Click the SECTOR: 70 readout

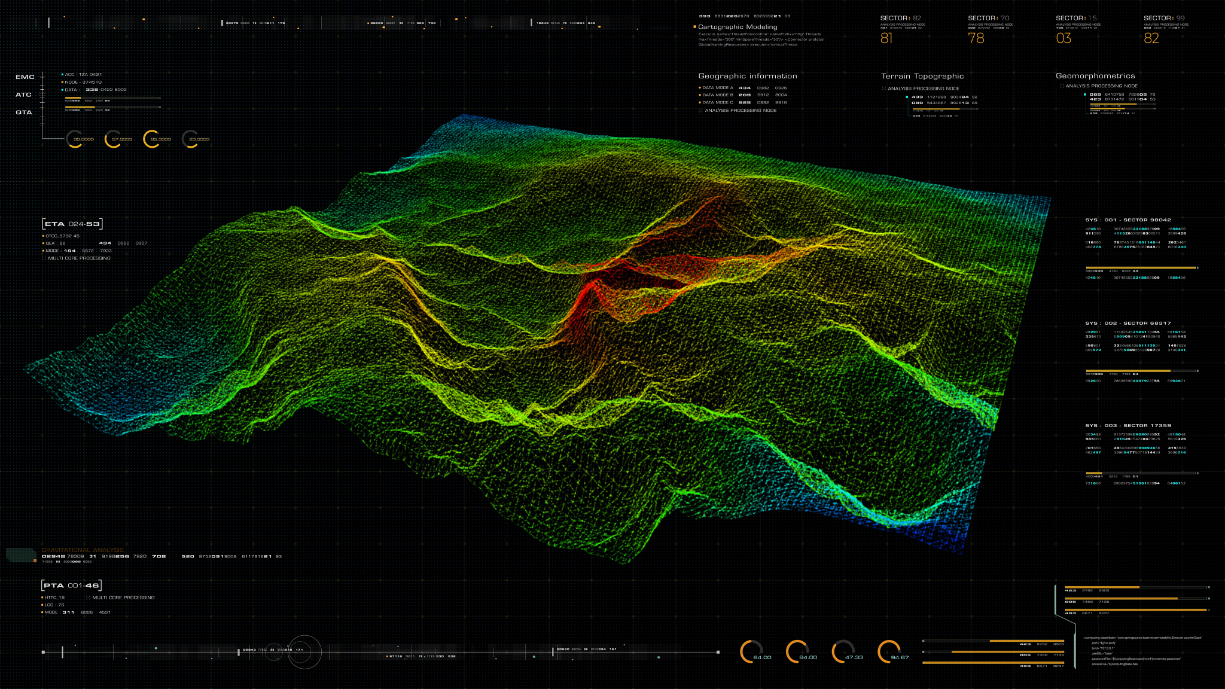(988, 19)
